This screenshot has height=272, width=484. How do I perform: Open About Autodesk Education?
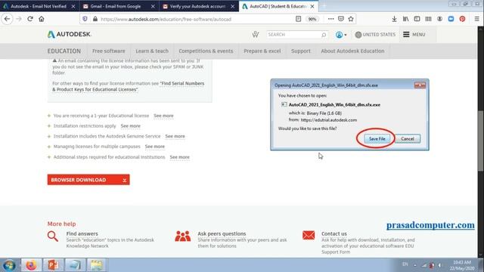click(x=352, y=51)
